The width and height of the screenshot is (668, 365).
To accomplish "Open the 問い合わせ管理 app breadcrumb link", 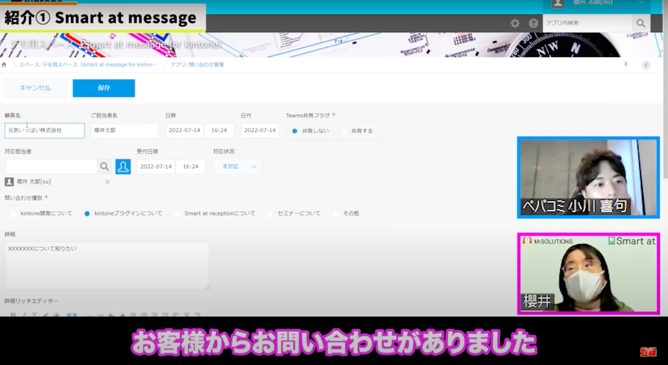I will point(206,65).
